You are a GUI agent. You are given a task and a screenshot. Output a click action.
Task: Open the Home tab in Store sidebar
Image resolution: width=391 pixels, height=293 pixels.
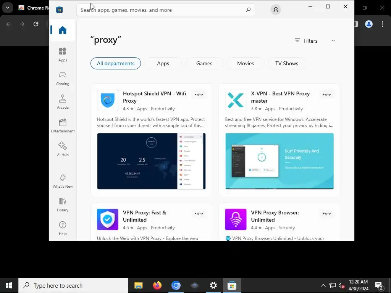coord(62,30)
